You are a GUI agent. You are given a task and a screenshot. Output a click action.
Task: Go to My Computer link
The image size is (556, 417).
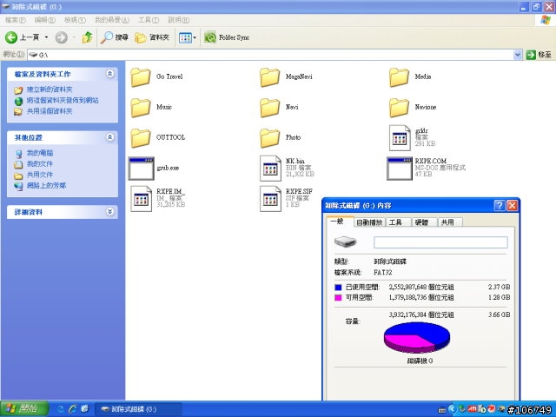click(x=40, y=153)
